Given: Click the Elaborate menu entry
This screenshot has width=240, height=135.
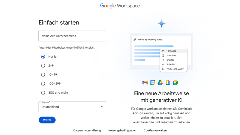Looking at the screenshot, I should click(174, 55).
